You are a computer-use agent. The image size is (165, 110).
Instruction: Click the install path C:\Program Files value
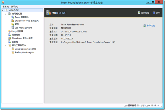point(88,42)
